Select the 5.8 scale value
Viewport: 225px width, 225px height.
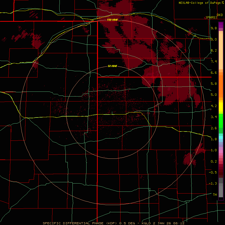tap(214, 84)
